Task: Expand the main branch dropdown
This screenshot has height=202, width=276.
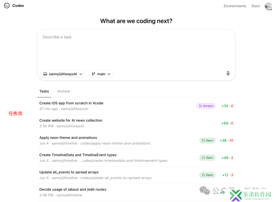Action: click(101, 74)
